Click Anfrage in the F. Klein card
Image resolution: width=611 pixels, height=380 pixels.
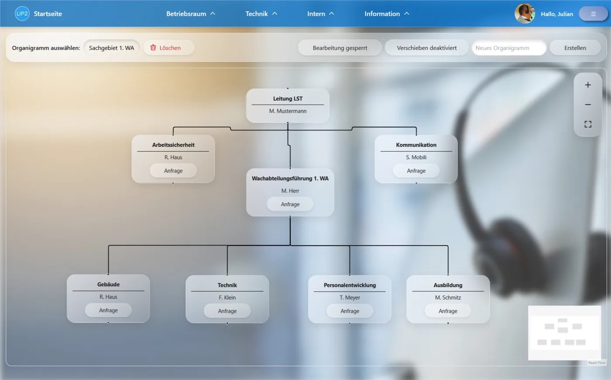227,311
